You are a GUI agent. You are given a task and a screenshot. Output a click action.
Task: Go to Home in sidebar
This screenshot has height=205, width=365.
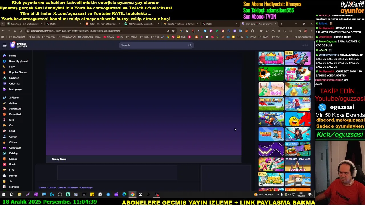pyautogui.click(x=13, y=56)
